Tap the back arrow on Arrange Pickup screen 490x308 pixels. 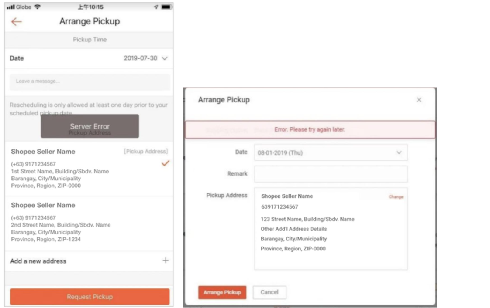click(16, 21)
